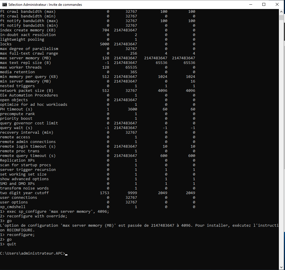
Task: Click 'network packet size (B)' label
Action: [27, 91]
